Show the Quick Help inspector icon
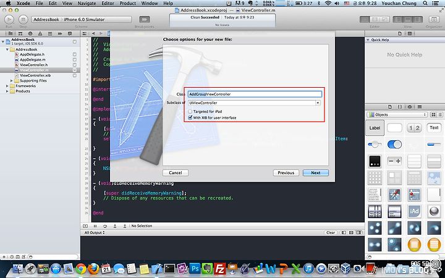The height and width of the screenshot is (278, 445). [410, 33]
